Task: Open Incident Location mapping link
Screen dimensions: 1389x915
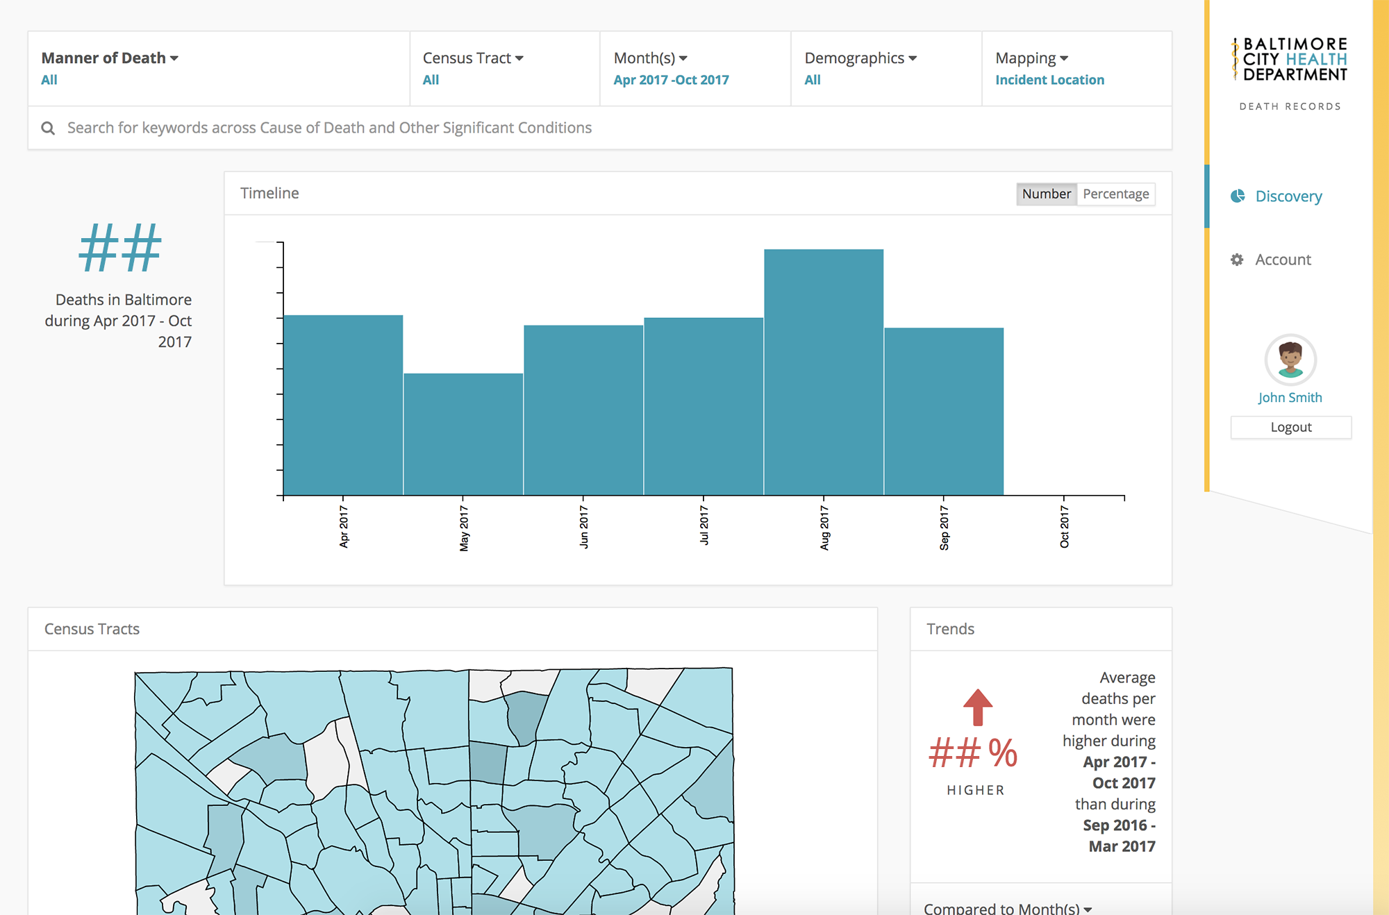Action: (1049, 80)
